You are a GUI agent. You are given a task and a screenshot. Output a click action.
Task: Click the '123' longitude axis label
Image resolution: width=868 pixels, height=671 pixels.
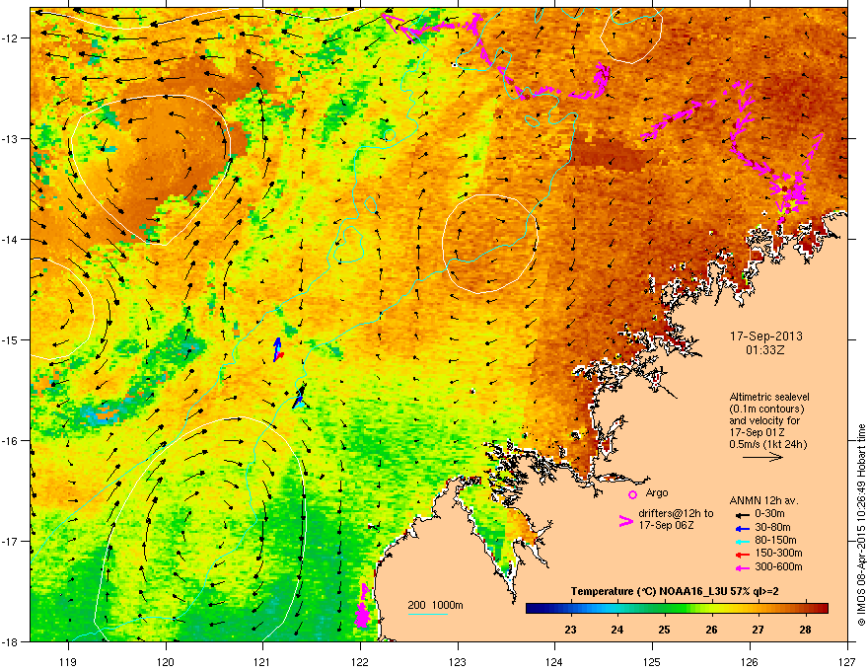coord(458,661)
